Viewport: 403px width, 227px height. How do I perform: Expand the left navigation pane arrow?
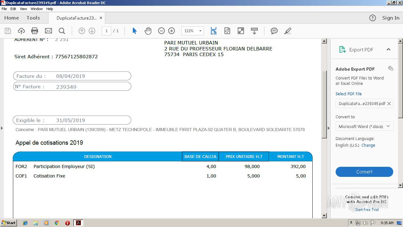2,128
